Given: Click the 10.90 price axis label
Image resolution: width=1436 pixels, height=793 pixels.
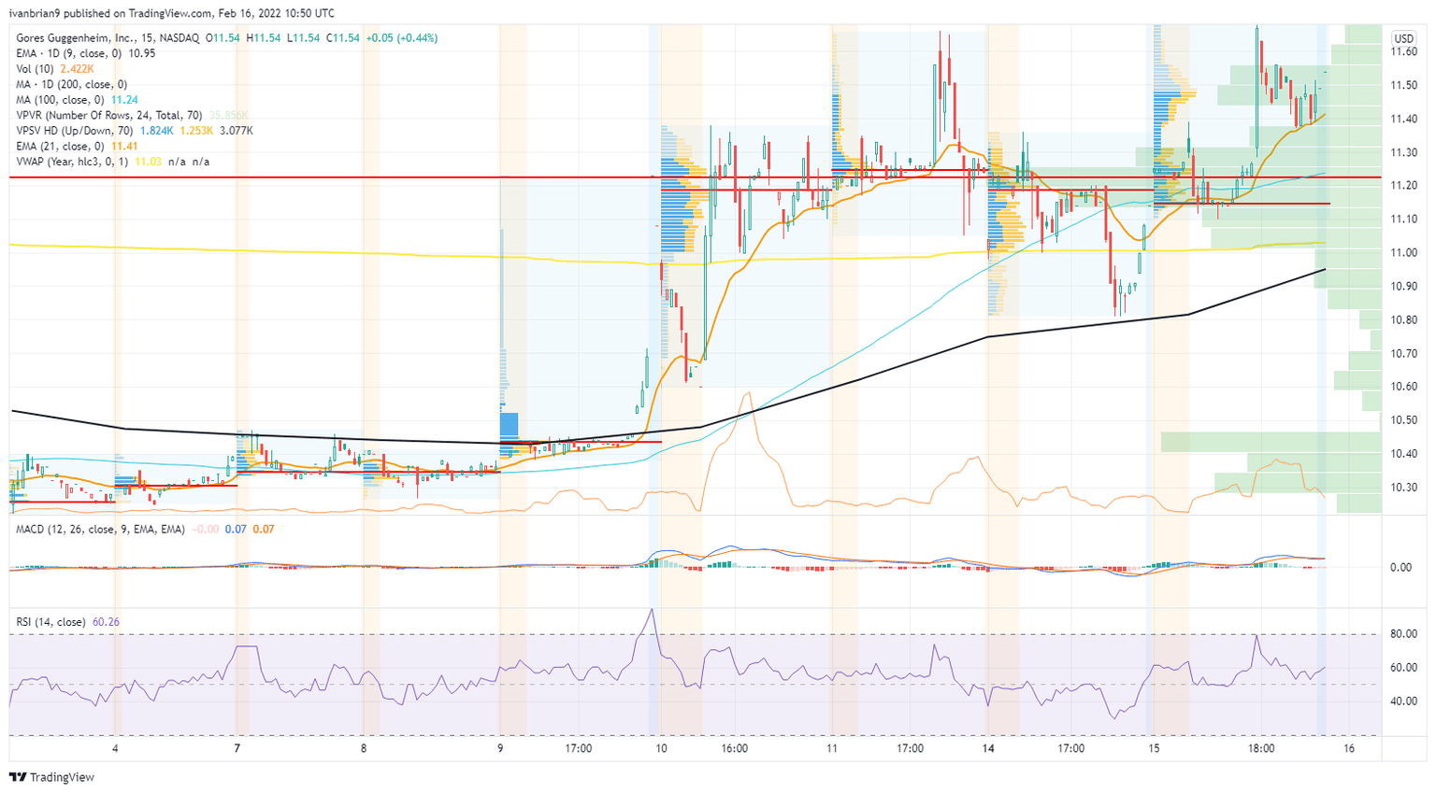Looking at the screenshot, I should [1403, 287].
